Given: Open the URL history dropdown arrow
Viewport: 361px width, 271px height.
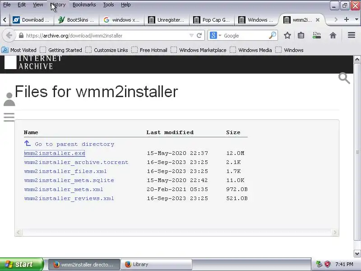Looking at the screenshot, I should 191,36.
